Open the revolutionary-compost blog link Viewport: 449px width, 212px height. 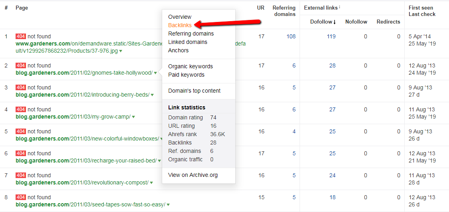(x=82, y=183)
